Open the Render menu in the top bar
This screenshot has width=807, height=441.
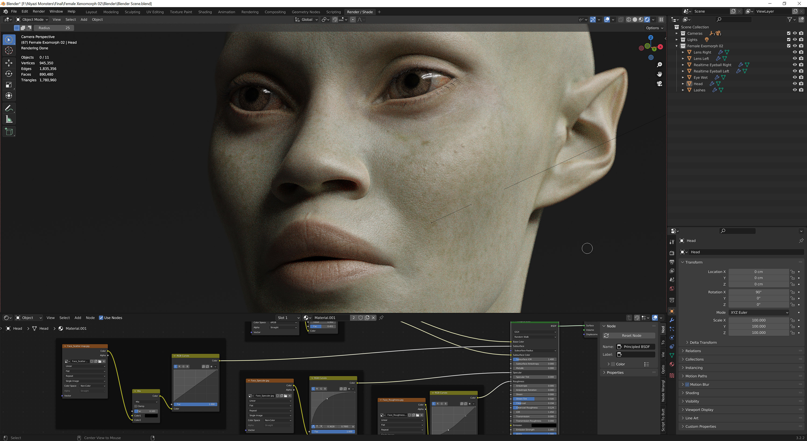39,11
